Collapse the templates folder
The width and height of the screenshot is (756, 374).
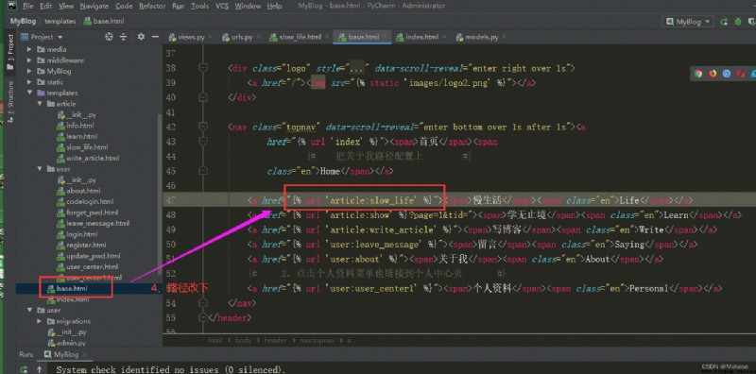click(x=30, y=93)
